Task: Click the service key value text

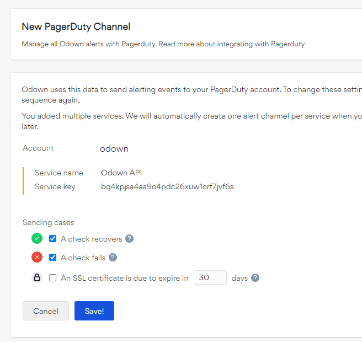Action: [167, 186]
